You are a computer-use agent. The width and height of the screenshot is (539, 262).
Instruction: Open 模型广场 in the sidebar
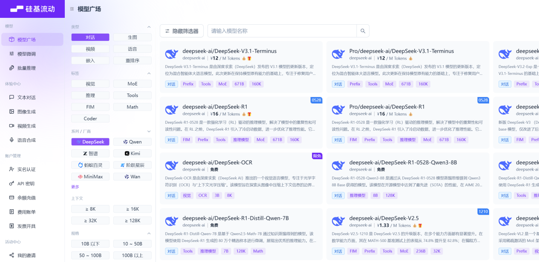[32, 40]
